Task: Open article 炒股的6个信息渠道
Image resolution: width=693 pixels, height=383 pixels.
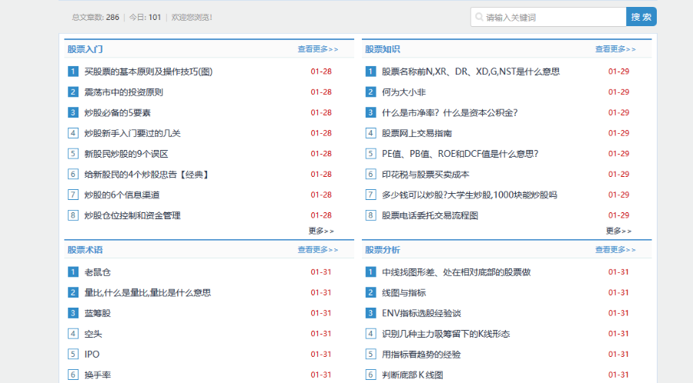Action: click(x=122, y=195)
